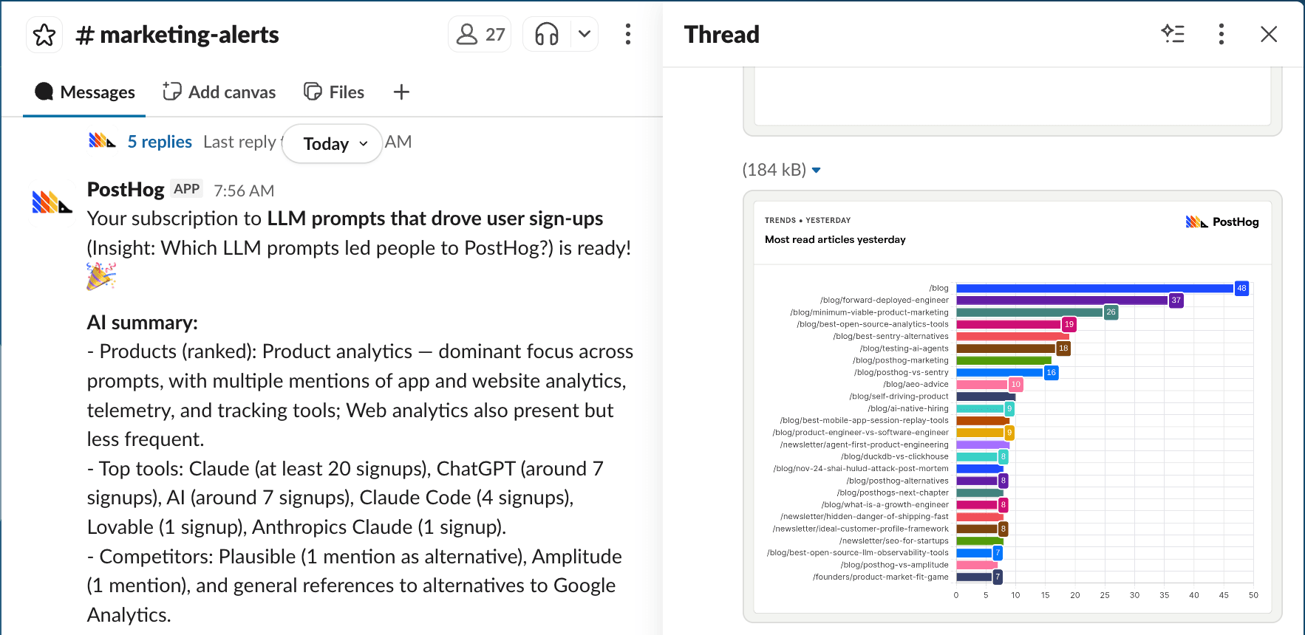Open the 5 replies thread link
Image resolution: width=1305 pixels, height=635 pixels.
tap(160, 142)
